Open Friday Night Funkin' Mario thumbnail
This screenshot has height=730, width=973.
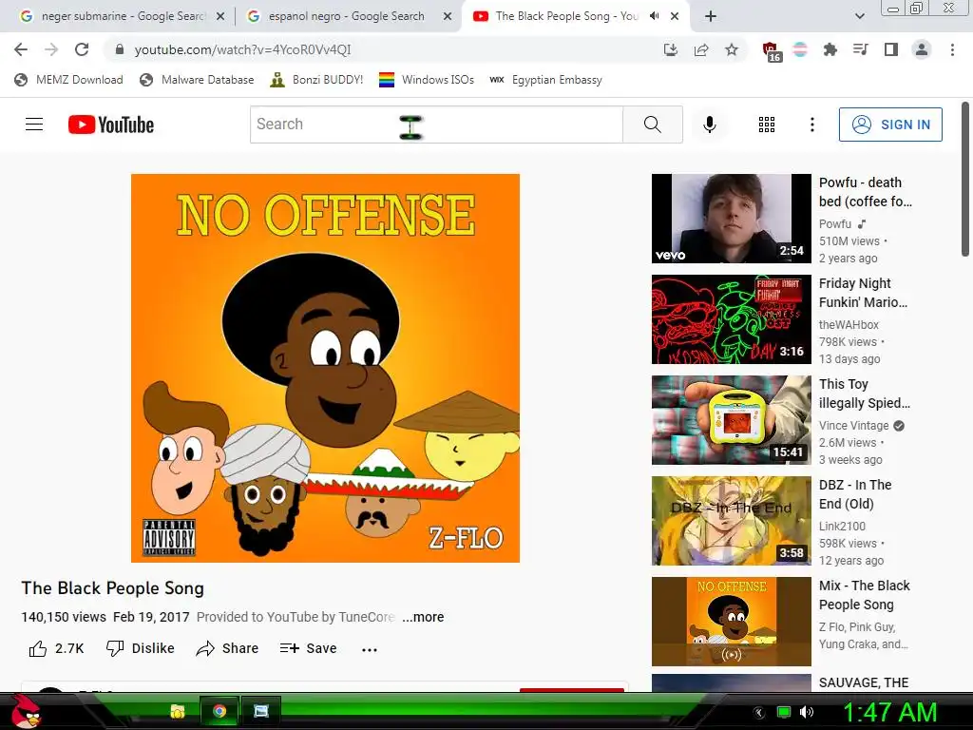point(731,319)
